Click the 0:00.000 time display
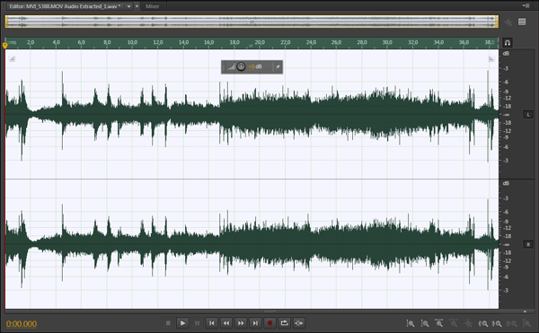This screenshot has width=539, height=333. pos(22,324)
